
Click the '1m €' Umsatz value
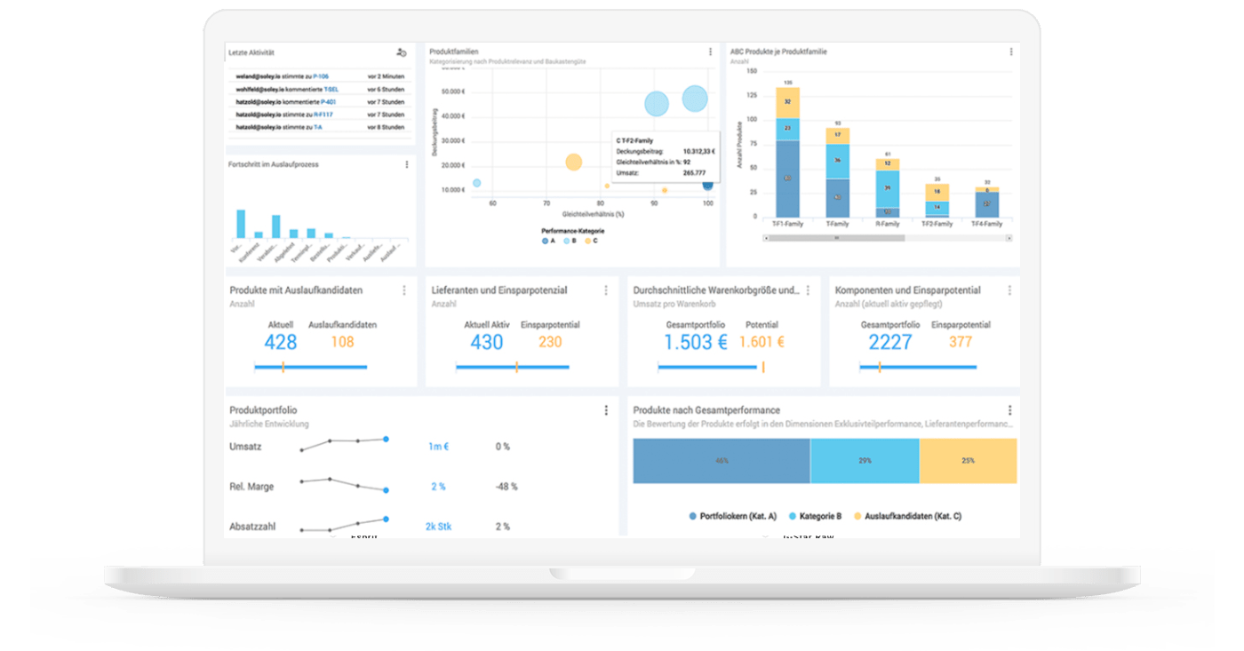(438, 447)
